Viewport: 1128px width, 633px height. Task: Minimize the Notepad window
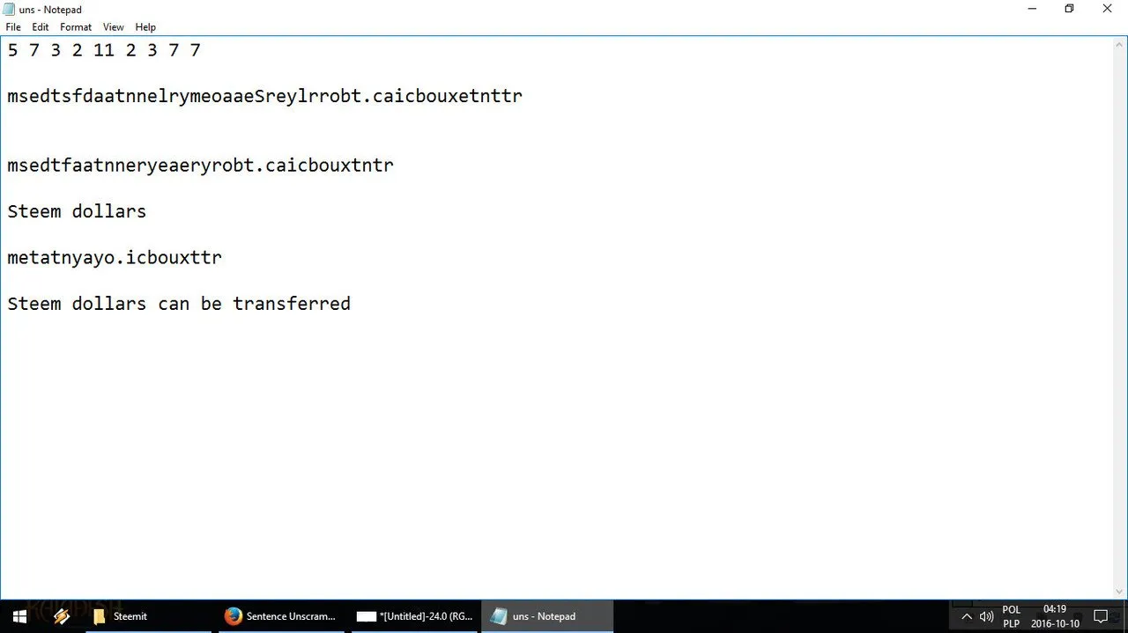1031,9
